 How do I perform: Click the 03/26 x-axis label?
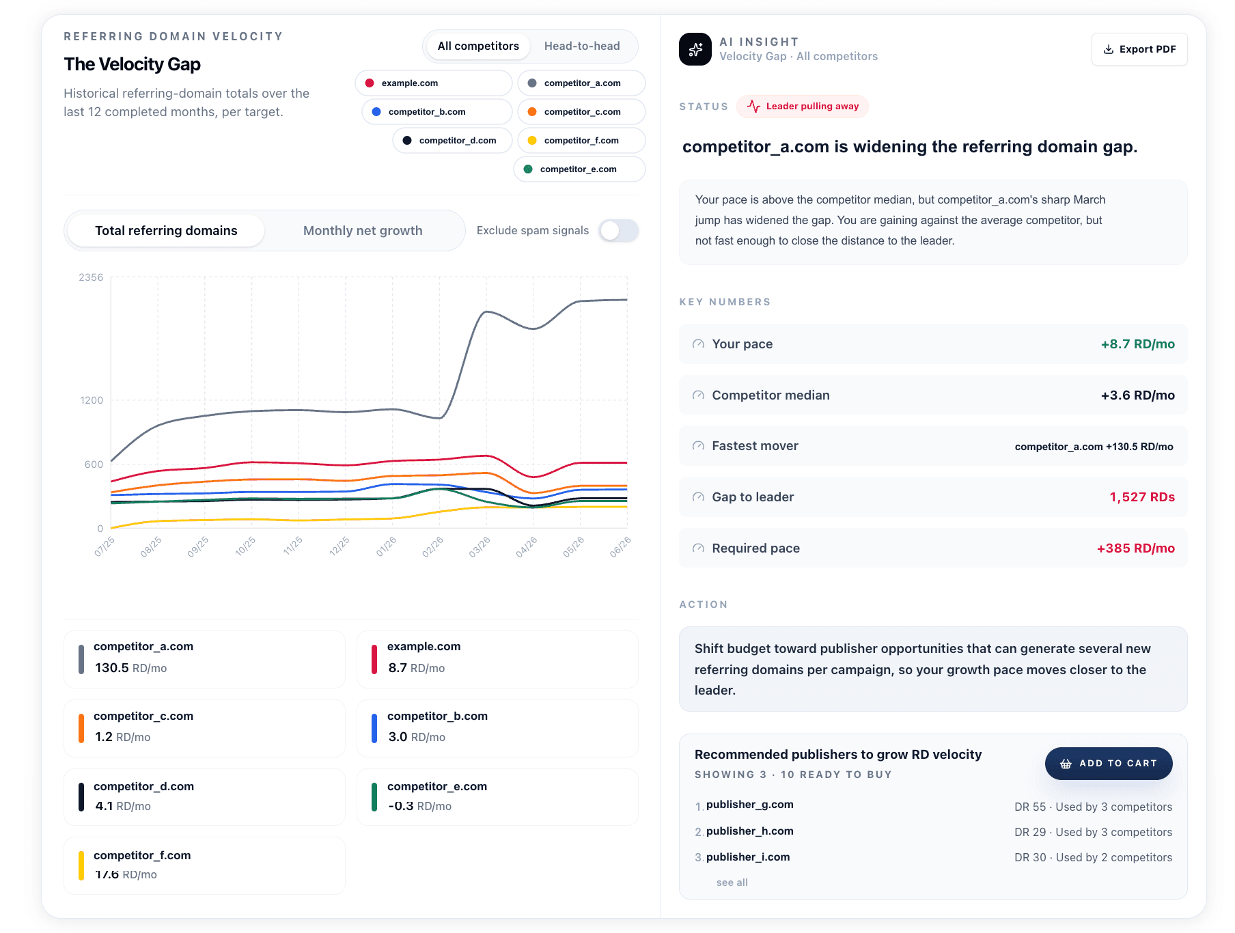click(480, 547)
